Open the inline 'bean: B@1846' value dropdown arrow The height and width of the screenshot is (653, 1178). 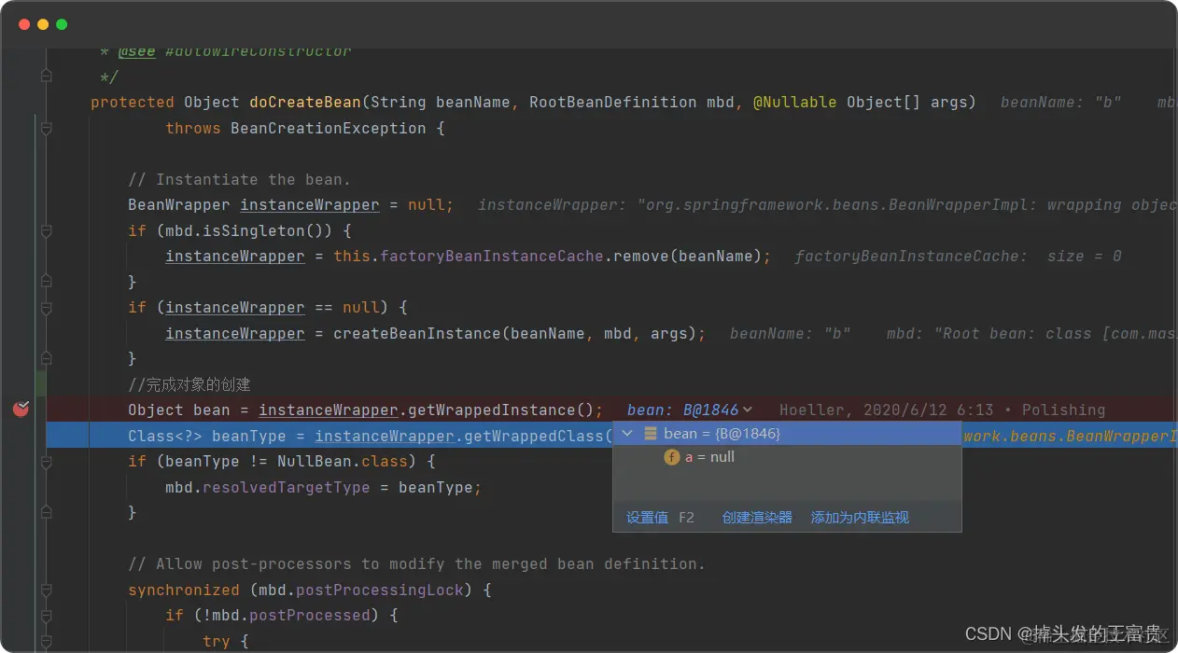(x=748, y=410)
